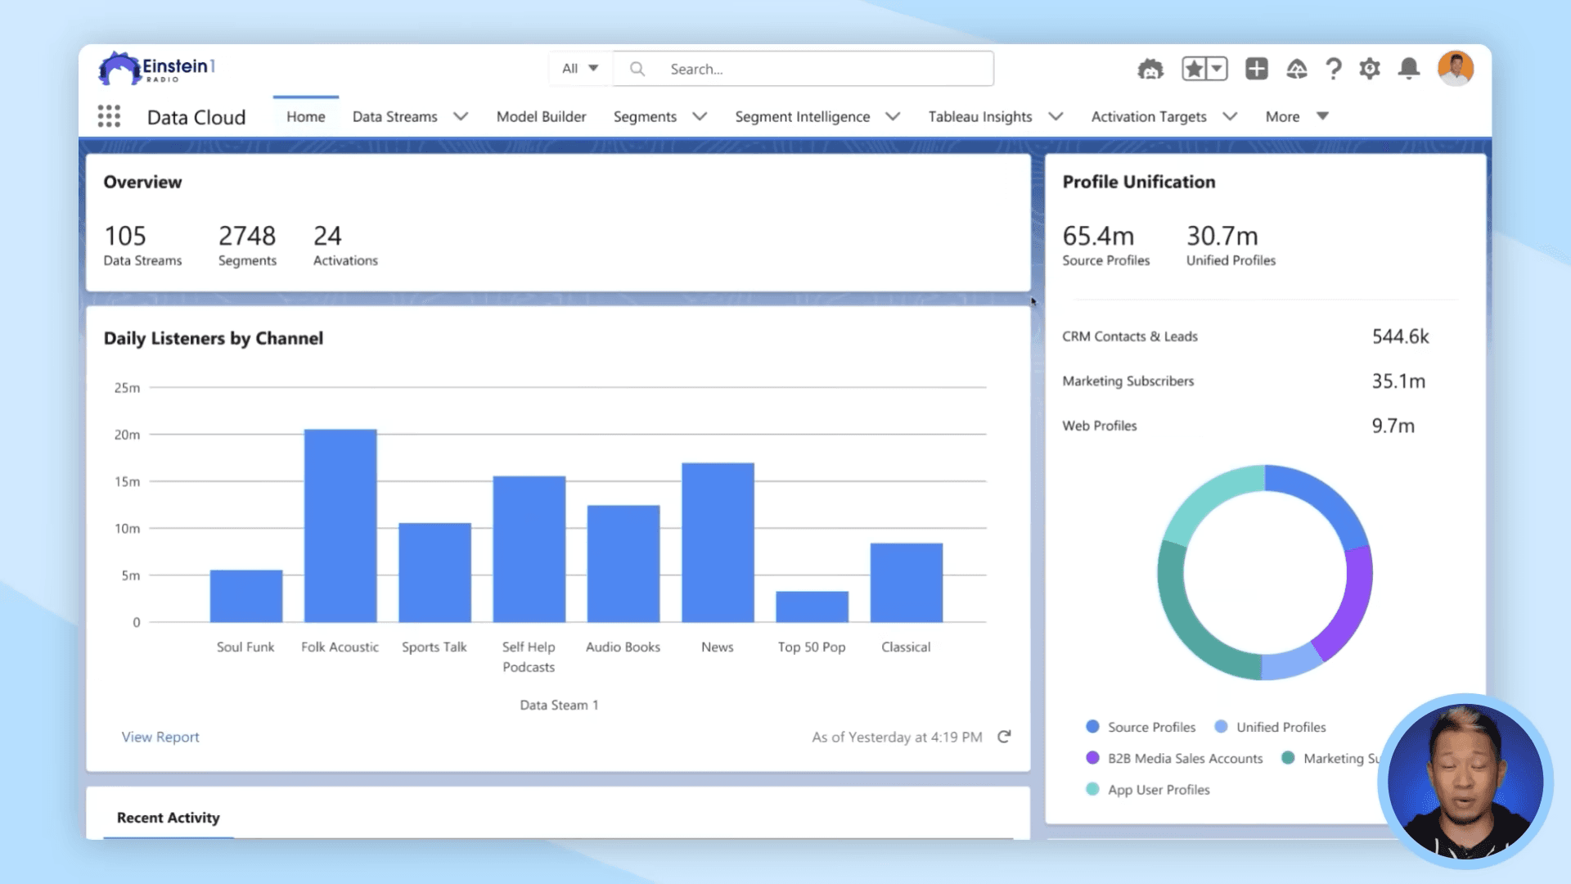The width and height of the screenshot is (1571, 884).
Task: Click the View Report link
Action: 160,737
